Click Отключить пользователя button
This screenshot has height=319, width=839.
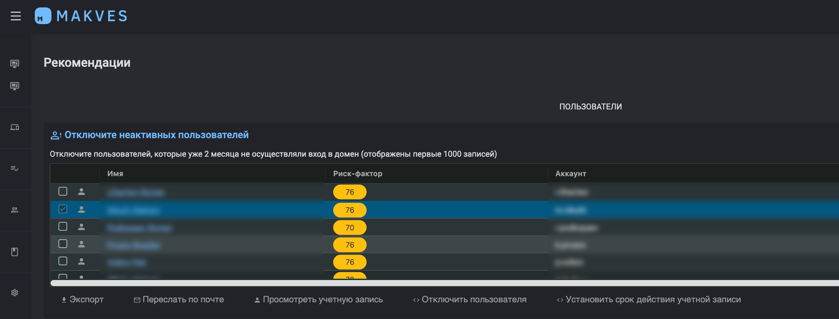coord(470,300)
